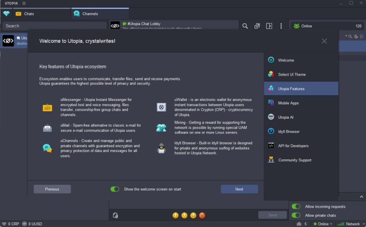Open the three-dot more options menu
This screenshot has height=227, width=366.
point(281,26)
